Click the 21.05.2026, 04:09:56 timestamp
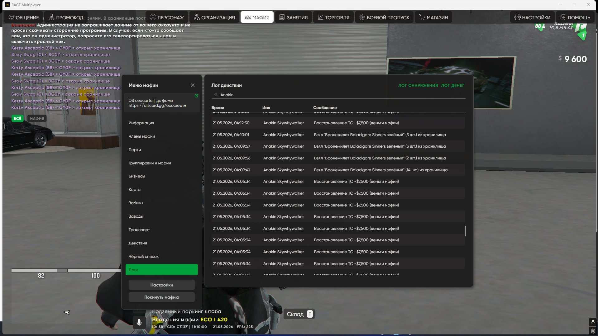The width and height of the screenshot is (598, 336). tap(232, 158)
